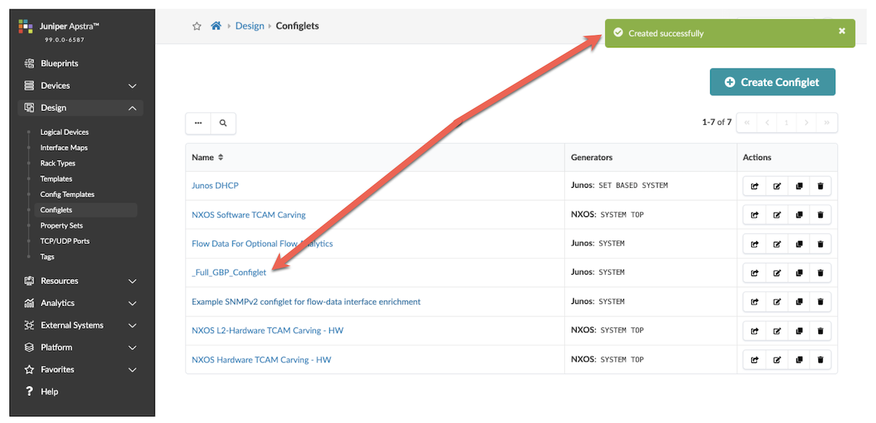Delete the _Full_GBP_Configlet entry
This screenshot has width=876, height=423.
point(821,273)
